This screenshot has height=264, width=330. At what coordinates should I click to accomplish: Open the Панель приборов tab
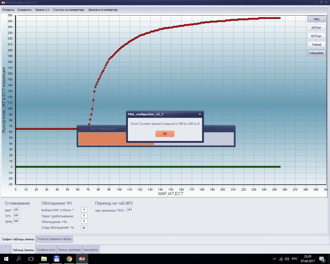[69, 250]
